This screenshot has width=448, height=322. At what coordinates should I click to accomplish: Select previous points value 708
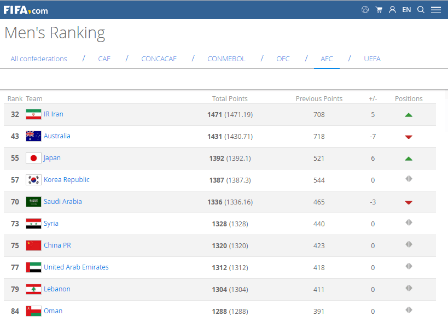[x=319, y=114]
